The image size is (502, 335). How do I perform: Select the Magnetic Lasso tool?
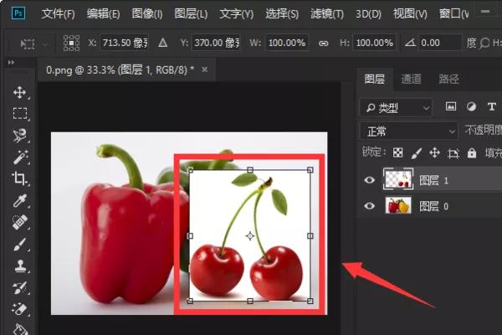(x=20, y=136)
